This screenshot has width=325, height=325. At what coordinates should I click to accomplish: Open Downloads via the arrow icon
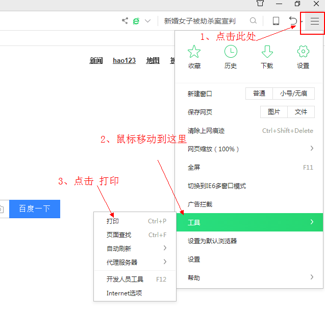[x=267, y=56]
